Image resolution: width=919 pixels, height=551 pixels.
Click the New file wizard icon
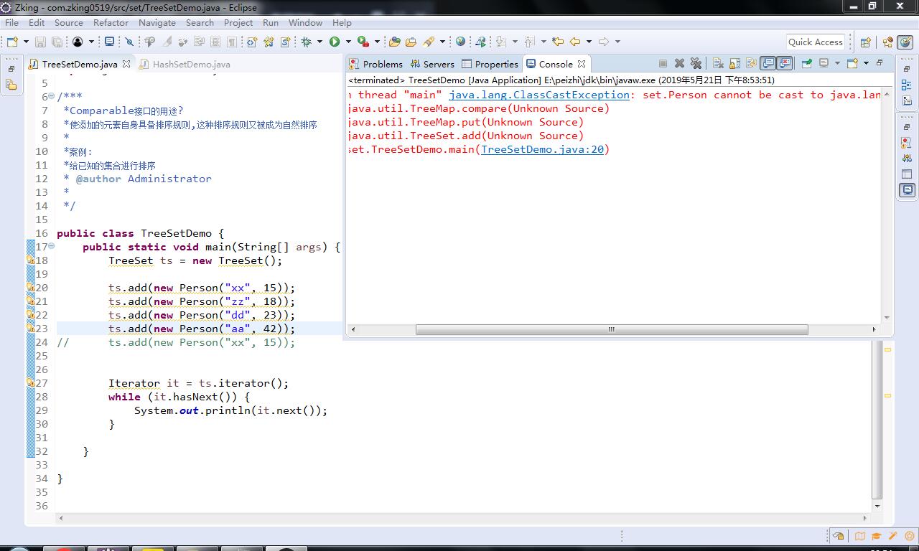pos(12,42)
